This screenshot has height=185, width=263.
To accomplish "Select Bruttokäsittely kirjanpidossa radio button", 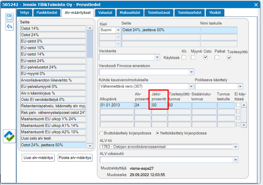I will [x=101, y=133].
